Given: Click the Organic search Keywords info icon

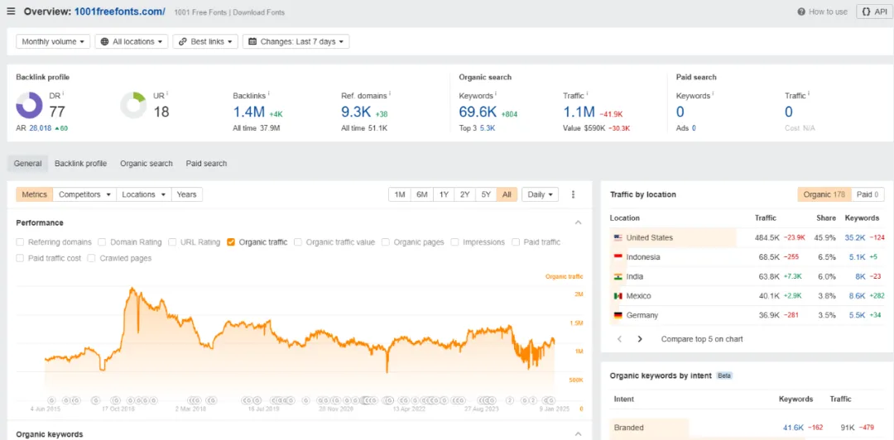Looking at the screenshot, I should click(496, 93).
